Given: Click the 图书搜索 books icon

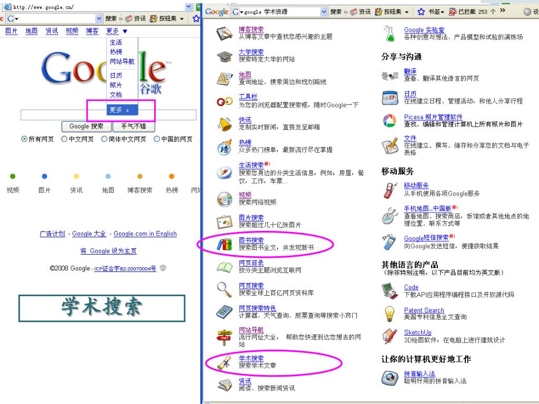Looking at the screenshot, I should tap(224, 244).
